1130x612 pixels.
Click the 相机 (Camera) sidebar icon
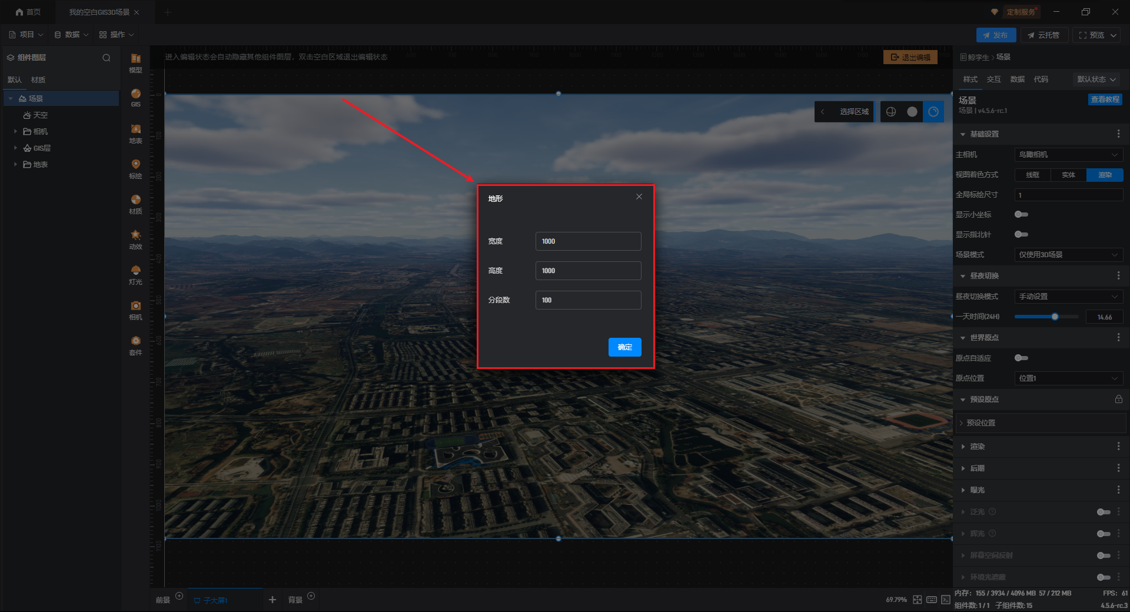point(135,310)
